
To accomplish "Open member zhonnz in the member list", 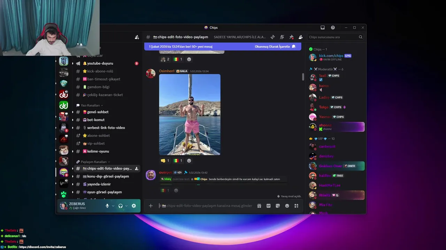I will click(337, 127).
